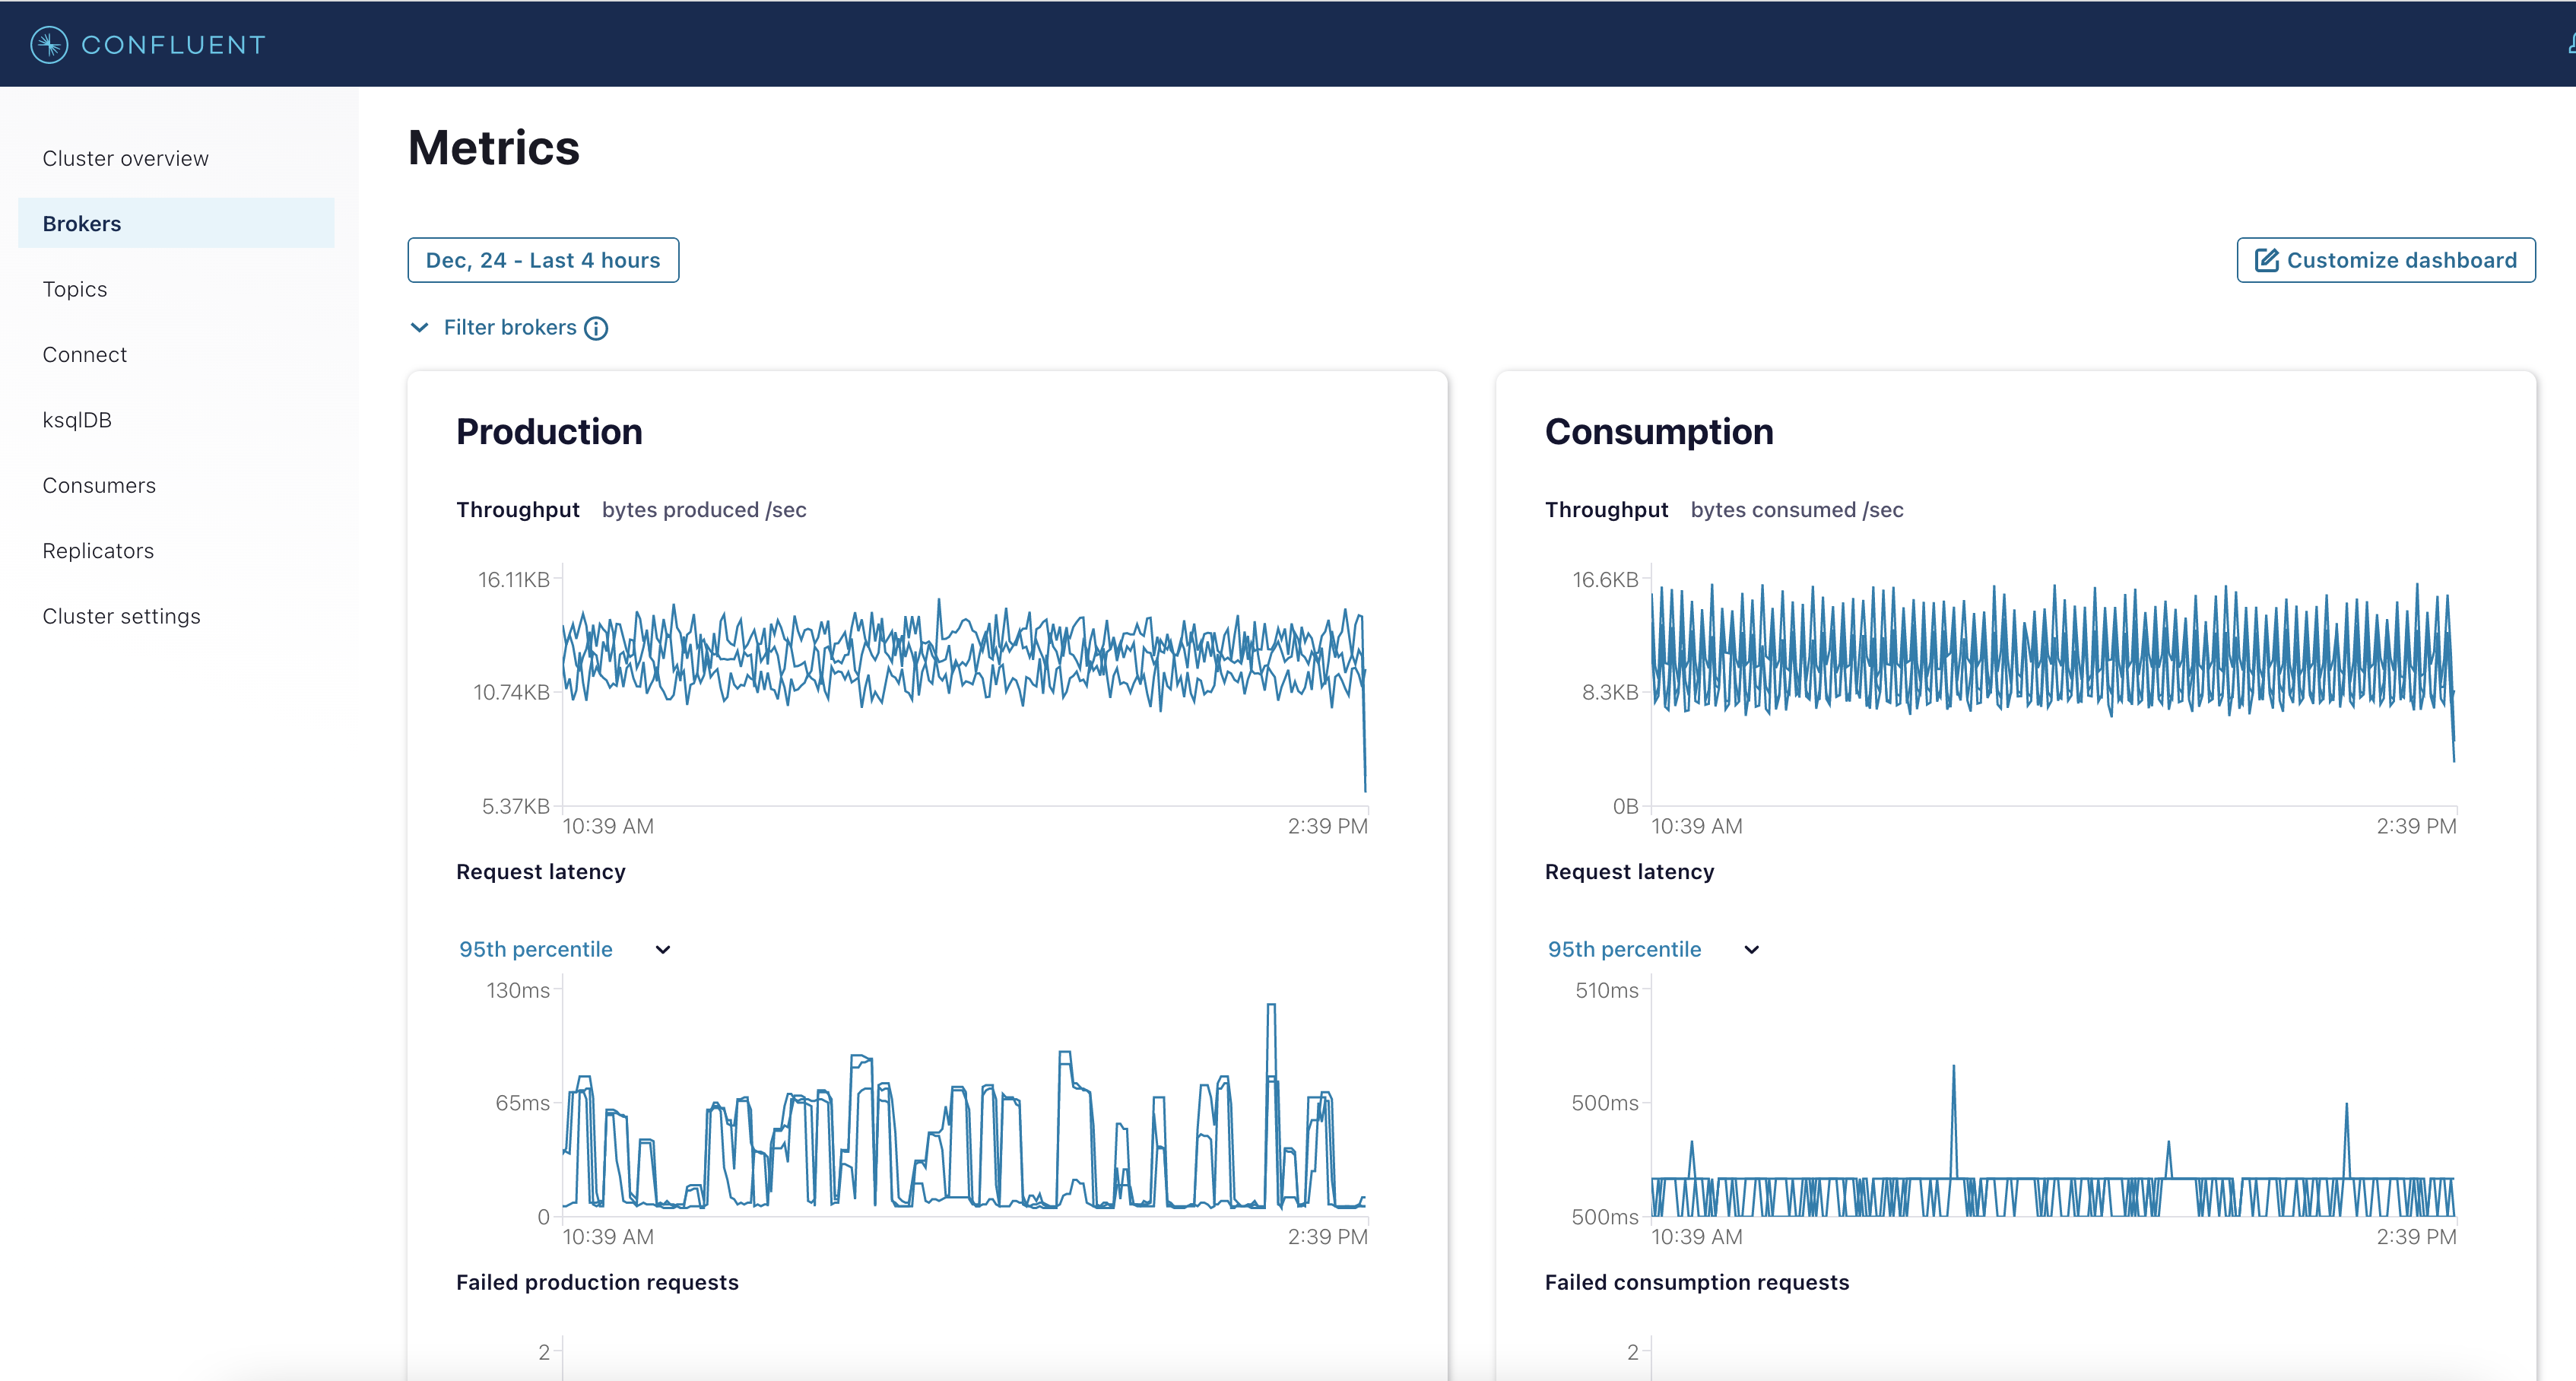Go to Topics page
This screenshot has width=2576, height=1381.
(x=75, y=289)
